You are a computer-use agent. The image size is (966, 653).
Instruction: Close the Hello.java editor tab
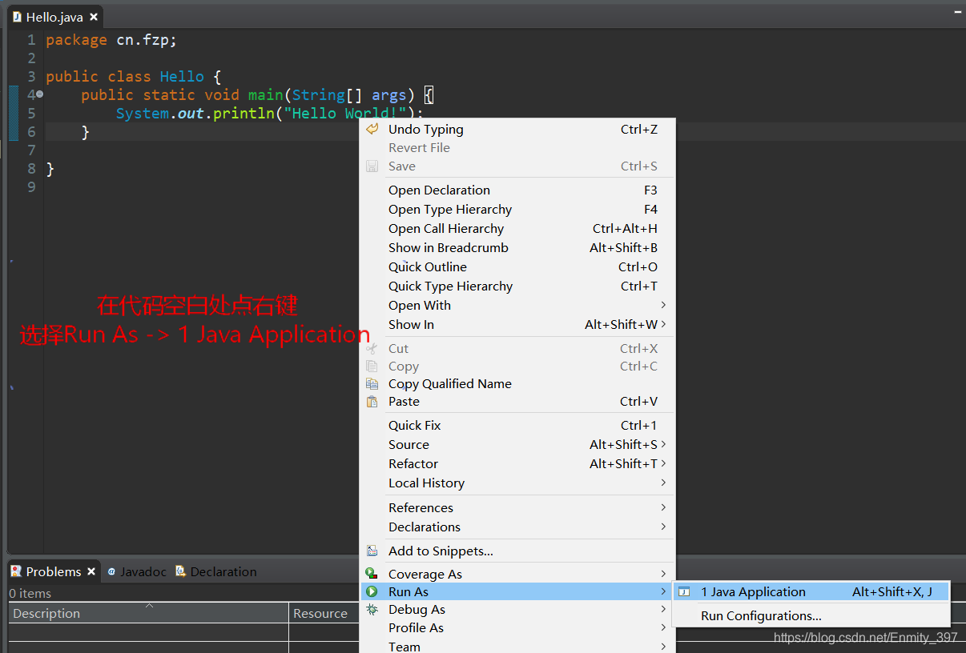click(x=94, y=17)
